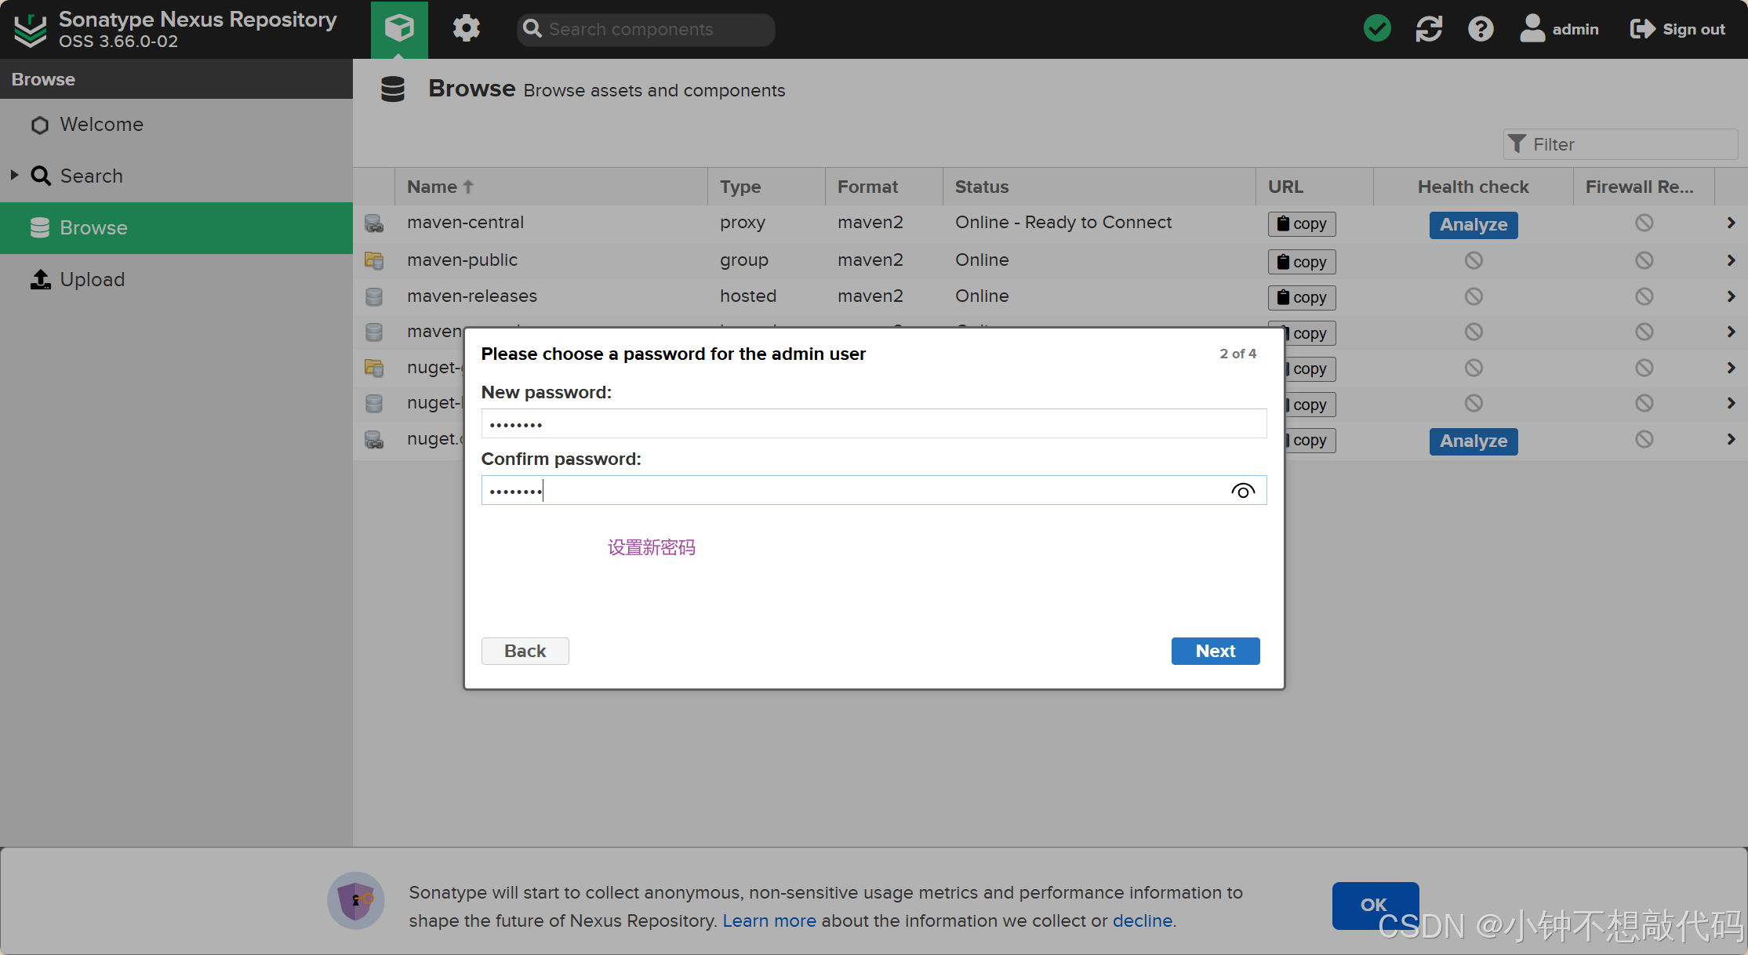
Task: Open the admin user account
Action: (x=1559, y=29)
